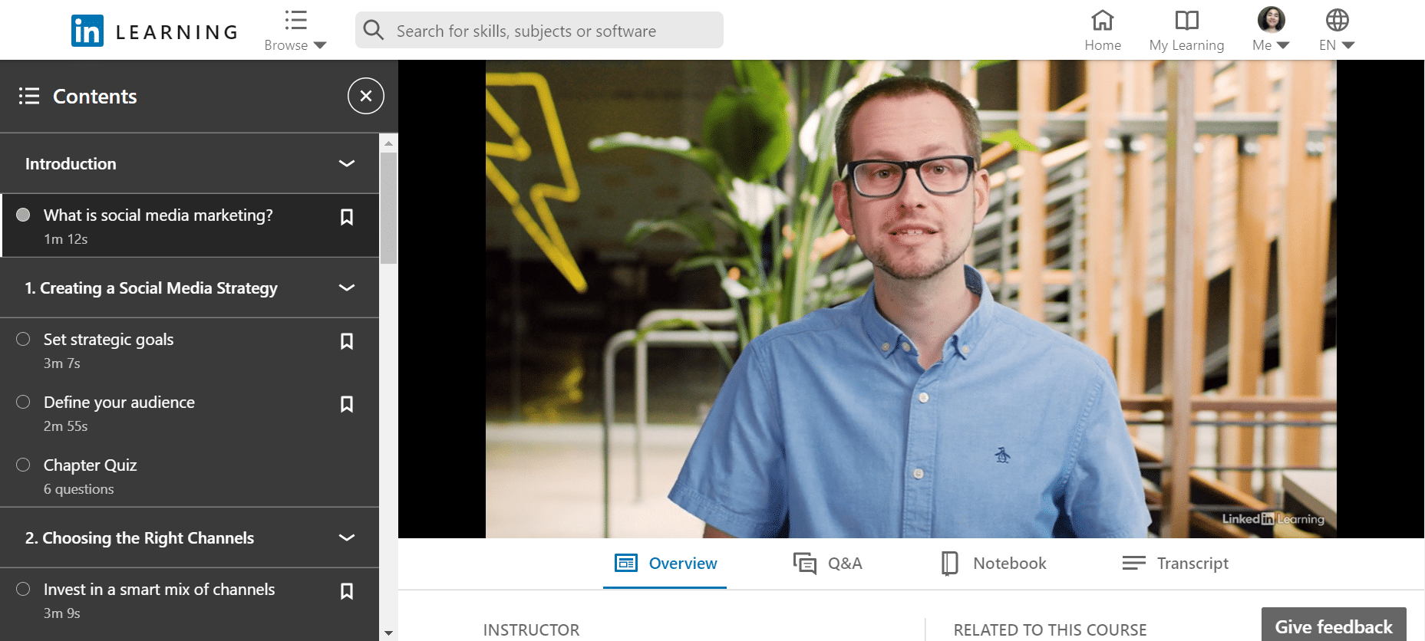The height and width of the screenshot is (641, 1425).
Task: Click the LinkedIn Learning logo
Action: point(153,31)
